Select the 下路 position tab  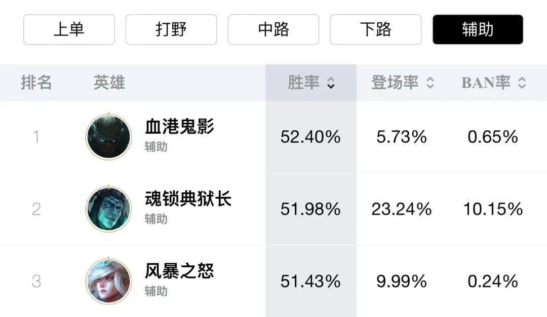[x=376, y=29]
